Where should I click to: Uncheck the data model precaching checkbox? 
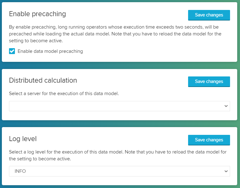pos(12,51)
